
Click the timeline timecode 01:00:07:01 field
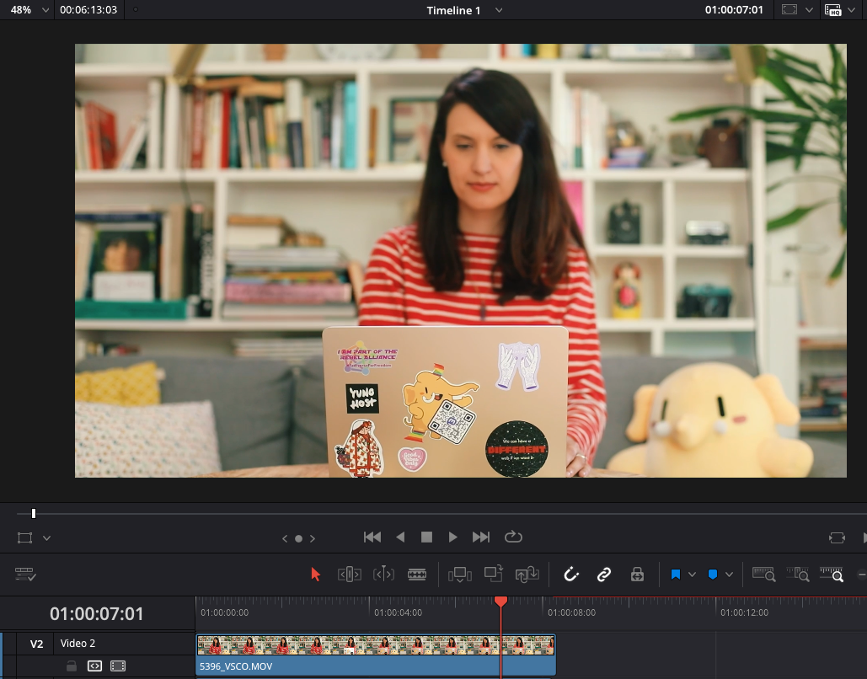[x=96, y=614]
